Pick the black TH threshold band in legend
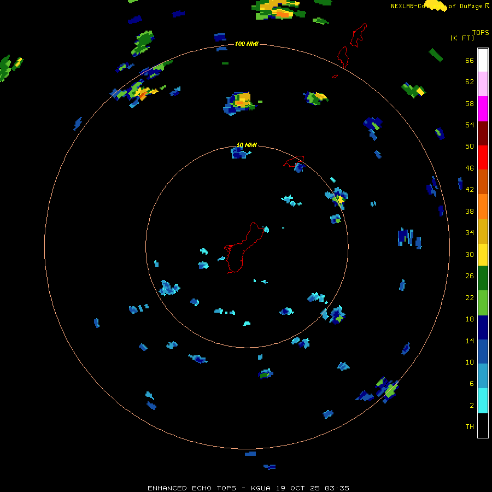This screenshot has width=492, height=492. click(483, 425)
